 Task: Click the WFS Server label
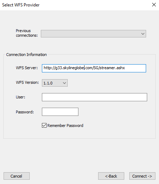[x=27, y=68]
